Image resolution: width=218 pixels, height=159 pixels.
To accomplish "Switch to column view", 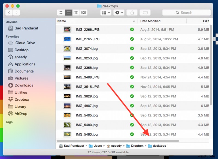I will point(76,13).
